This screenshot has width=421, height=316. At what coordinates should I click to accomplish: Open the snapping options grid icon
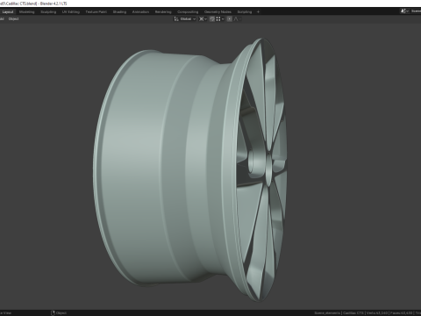(x=218, y=19)
